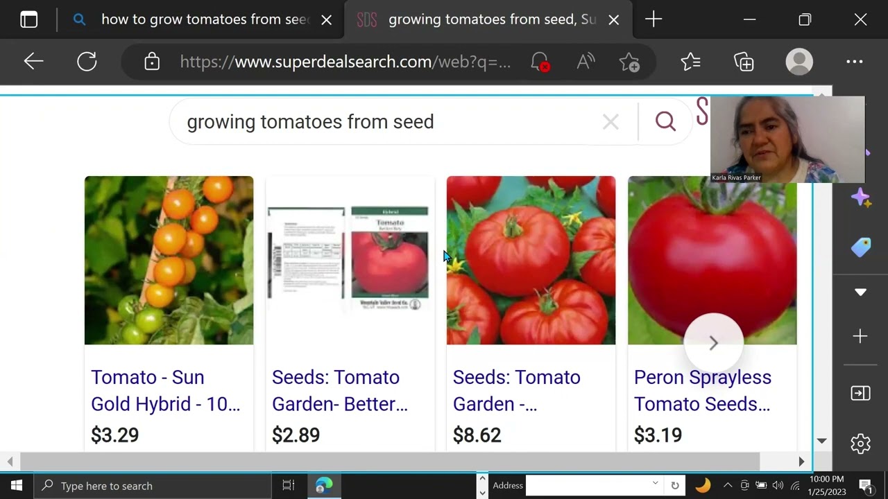This screenshot has width=888, height=499.
Task: Open Copilot sparkle icon in sidebar
Action: point(860,198)
